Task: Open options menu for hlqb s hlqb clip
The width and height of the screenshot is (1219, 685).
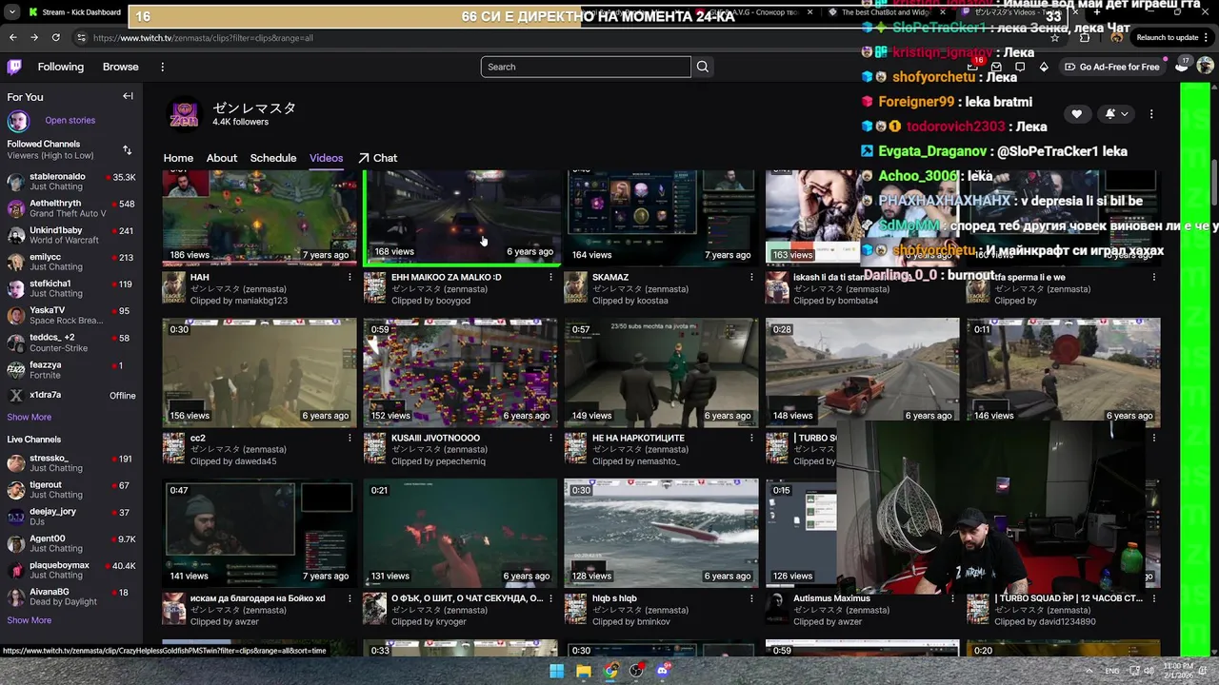Action: [751, 599]
